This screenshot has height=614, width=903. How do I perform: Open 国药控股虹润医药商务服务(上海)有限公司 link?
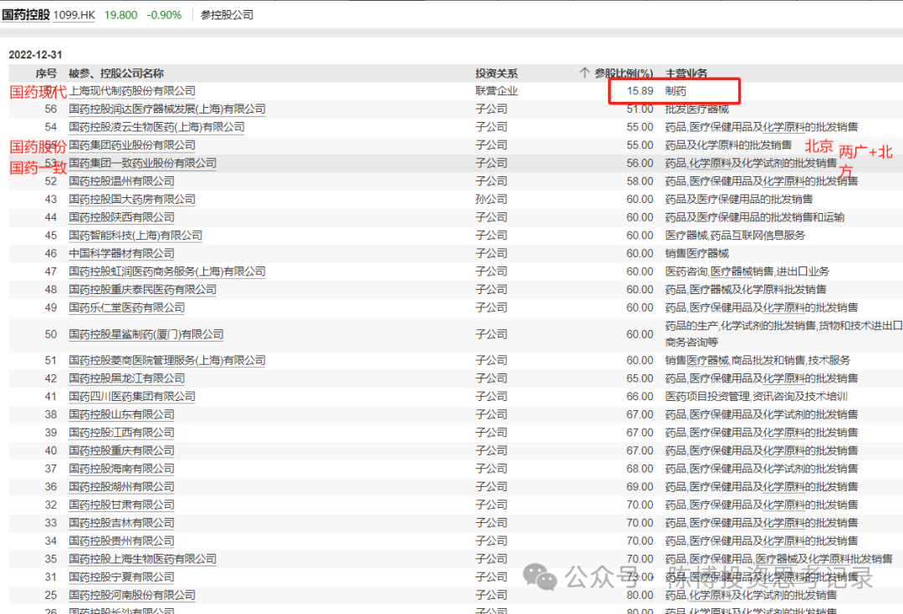pos(167,271)
